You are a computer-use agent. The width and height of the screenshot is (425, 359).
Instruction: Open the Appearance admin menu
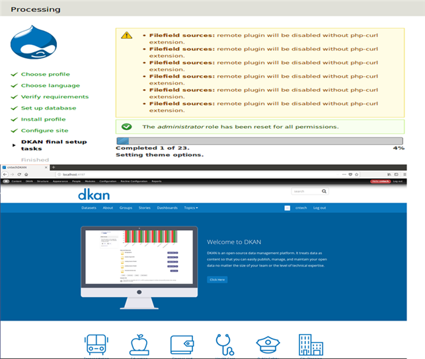(60, 181)
